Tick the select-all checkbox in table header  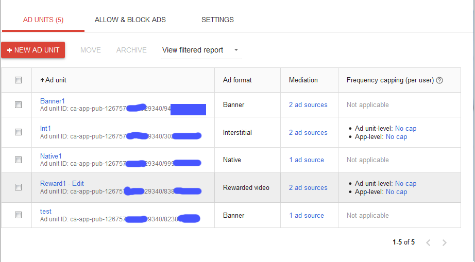pyautogui.click(x=19, y=80)
